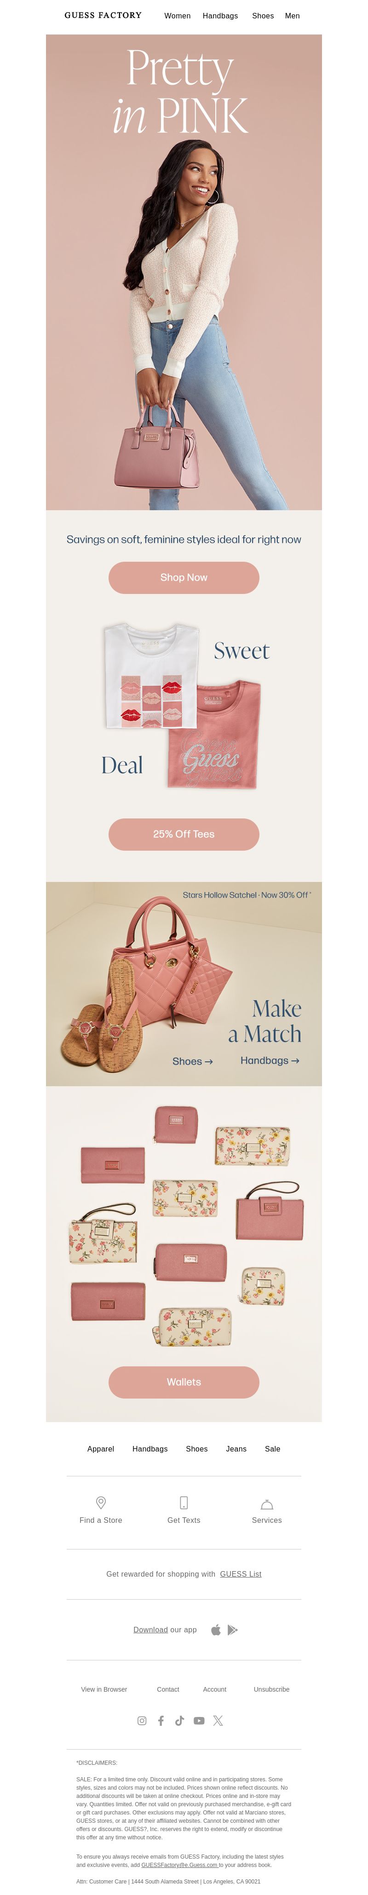The image size is (368, 1895).
Task: Open the X (Twitter) social icon
Action: coord(218,1721)
